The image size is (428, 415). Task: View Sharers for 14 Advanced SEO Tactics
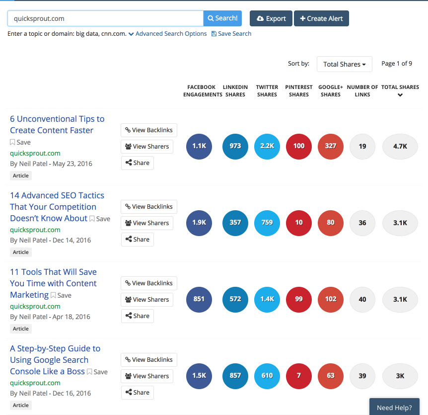tap(147, 223)
